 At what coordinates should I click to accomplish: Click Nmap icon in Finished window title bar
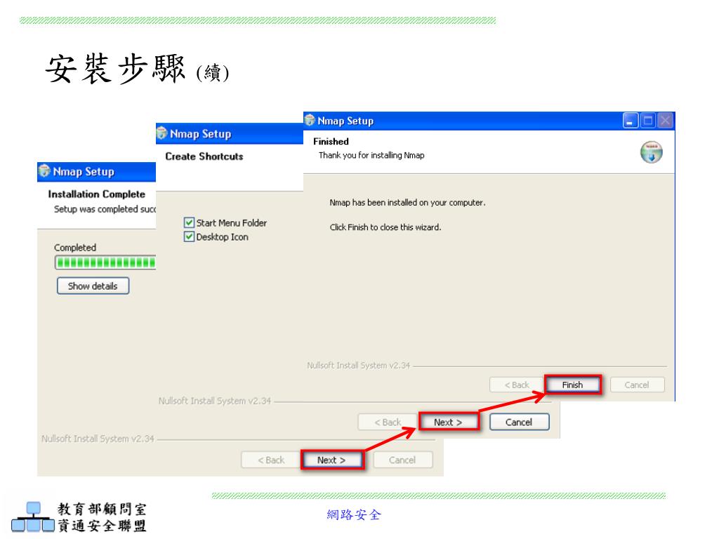click(310, 120)
